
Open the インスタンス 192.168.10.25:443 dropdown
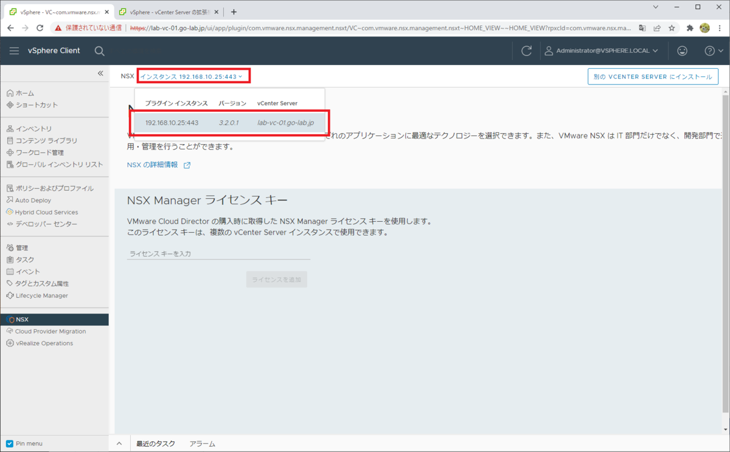click(192, 77)
